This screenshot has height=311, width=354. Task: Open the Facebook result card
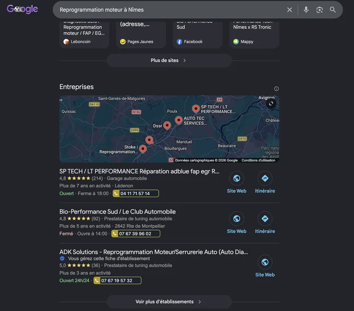coord(198,34)
